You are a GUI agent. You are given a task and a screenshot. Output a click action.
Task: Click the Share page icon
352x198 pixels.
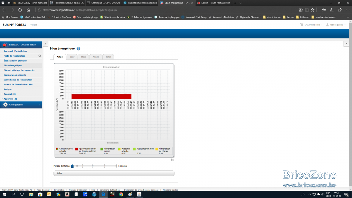(x=339, y=10)
